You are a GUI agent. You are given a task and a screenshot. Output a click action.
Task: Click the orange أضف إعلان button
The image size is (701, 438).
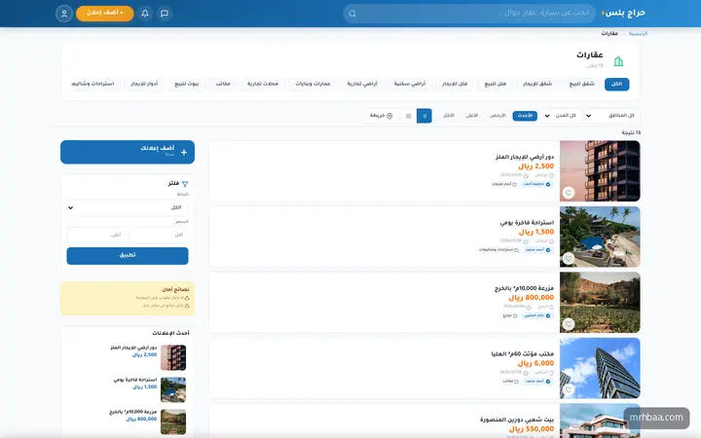tap(104, 14)
